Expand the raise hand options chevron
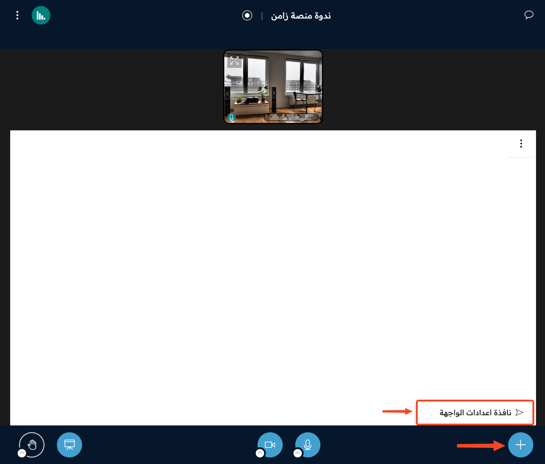Screen dimensions: 545x464 point(22,453)
